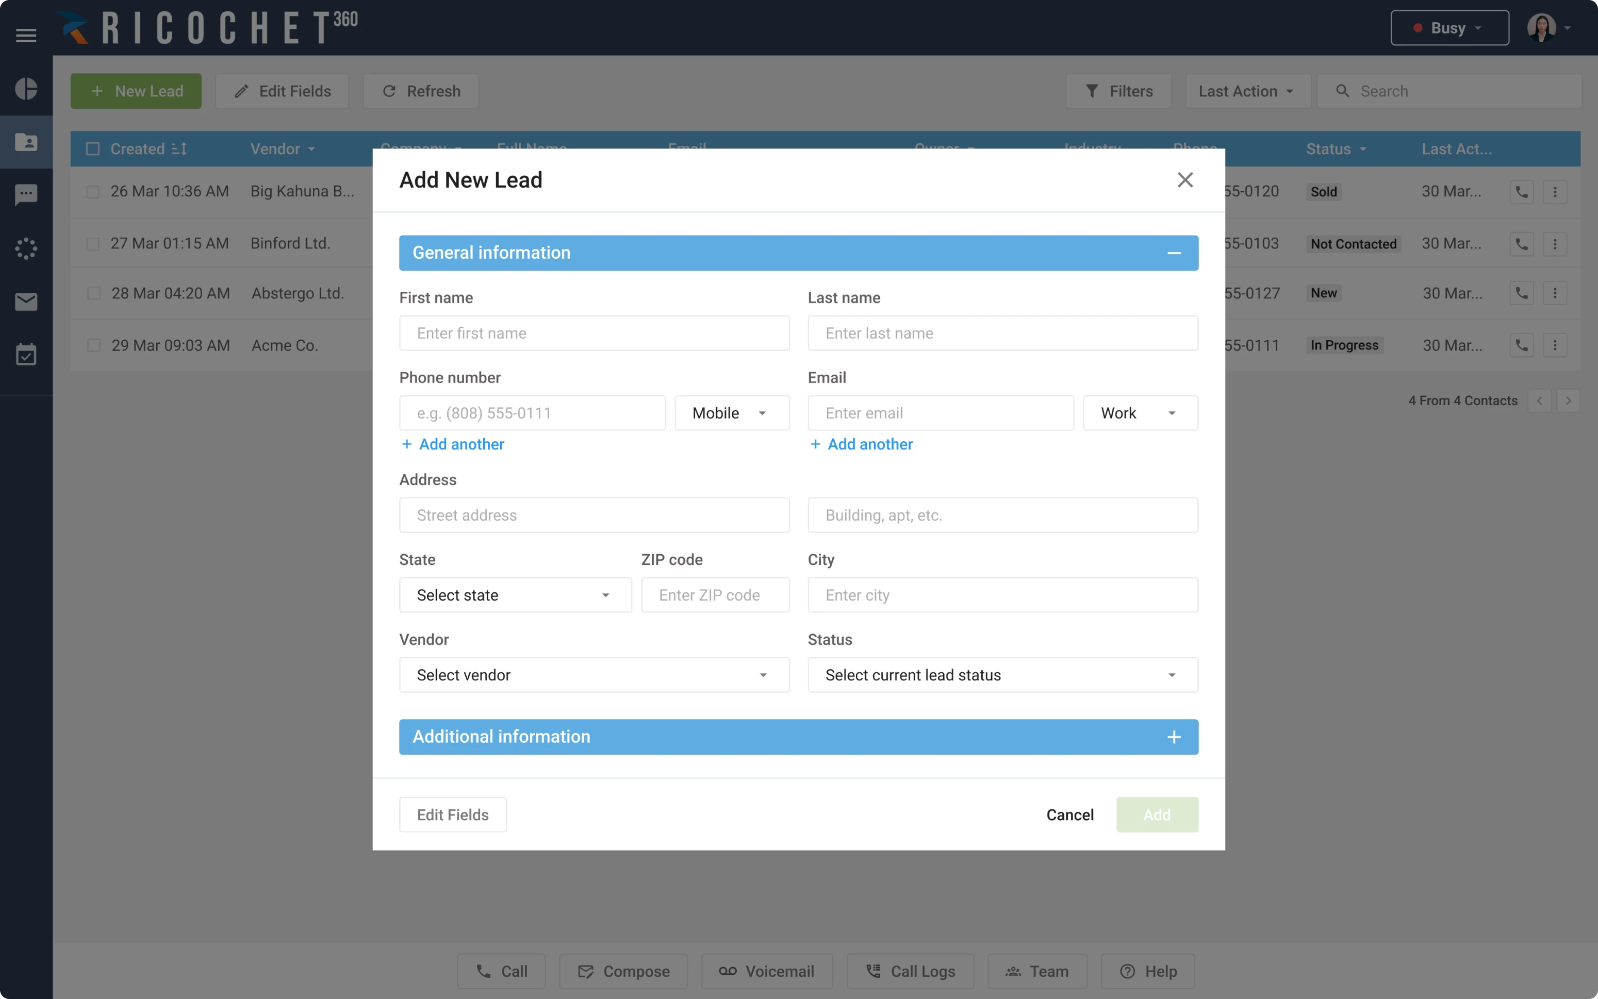Image resolution: width=1598 pixels, height=999 pixels.
Task: Click Cancel in the Add New Lead dialog
Action: tap(1069, 814)
